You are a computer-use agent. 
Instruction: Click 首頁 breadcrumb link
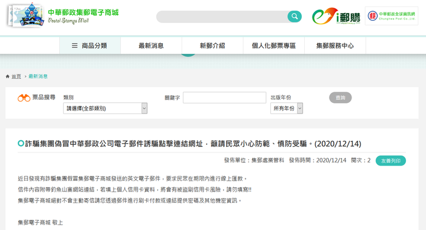(x=17, y=77)
